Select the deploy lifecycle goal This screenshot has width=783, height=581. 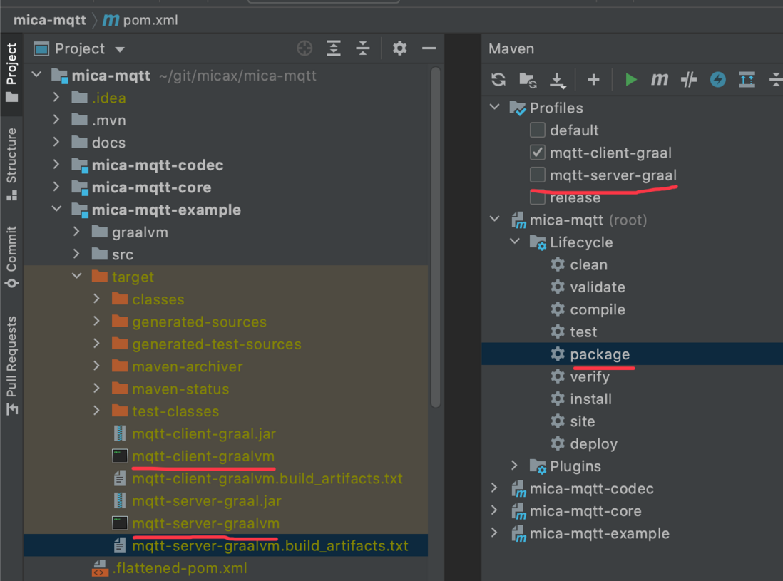pos(594,443)
